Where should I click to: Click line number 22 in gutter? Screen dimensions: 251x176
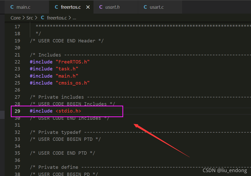tap(17, 62)
